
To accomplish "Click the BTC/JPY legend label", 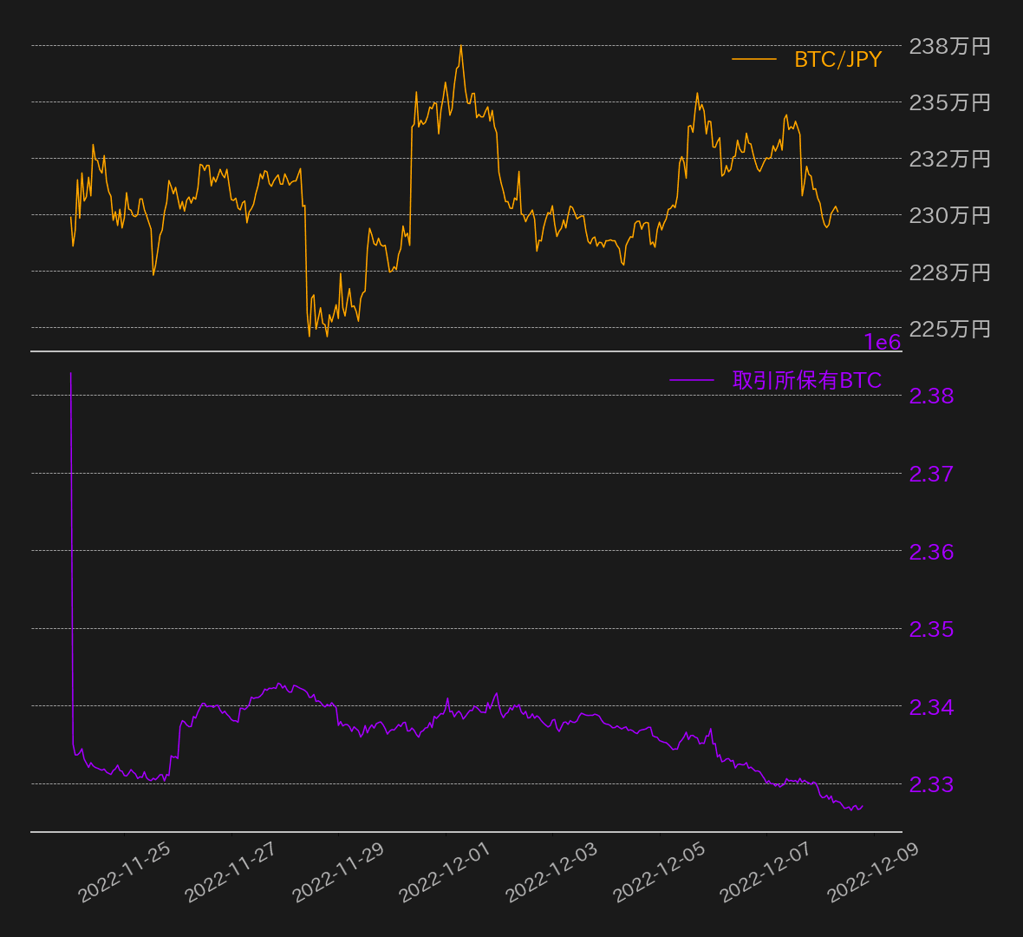I will [x=837, y=59].
